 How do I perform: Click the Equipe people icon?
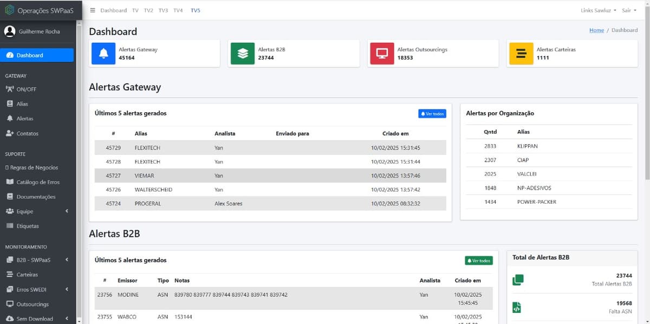point(10,211)
